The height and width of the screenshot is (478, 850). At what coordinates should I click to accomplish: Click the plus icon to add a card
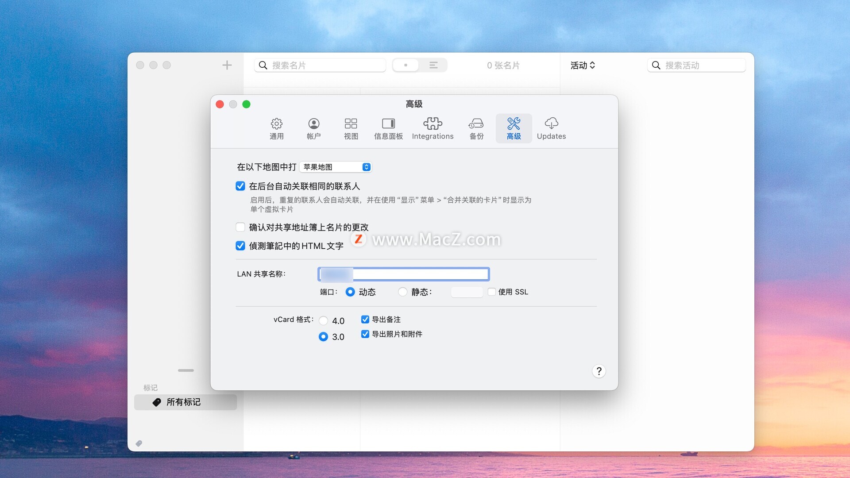click(x=227, y=65)
